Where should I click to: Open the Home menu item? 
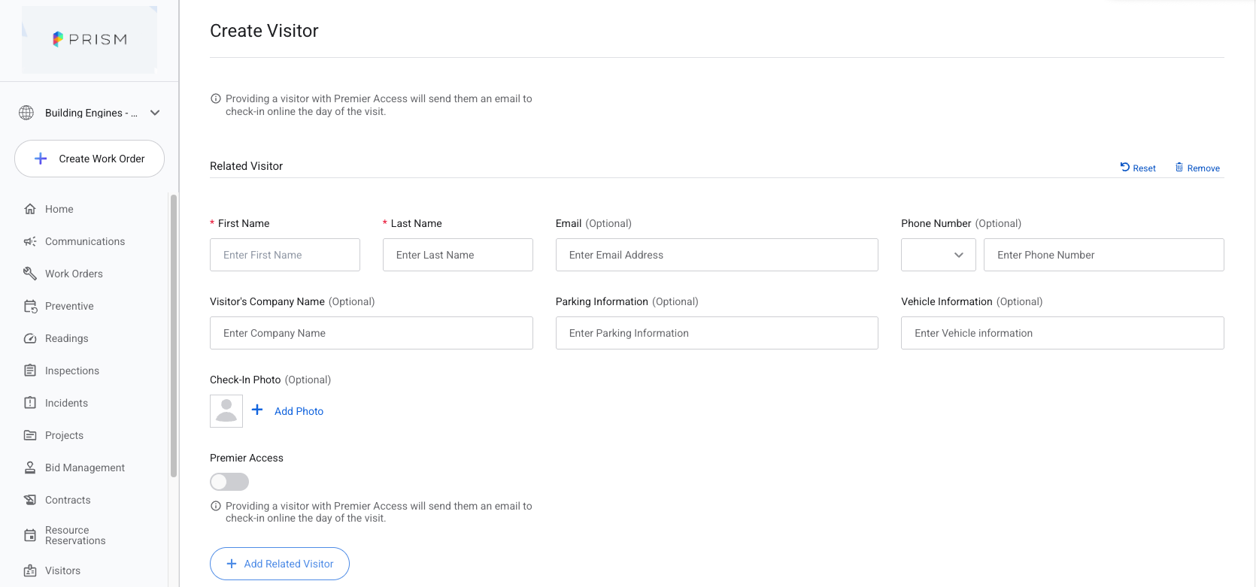(x=59, y=209)
